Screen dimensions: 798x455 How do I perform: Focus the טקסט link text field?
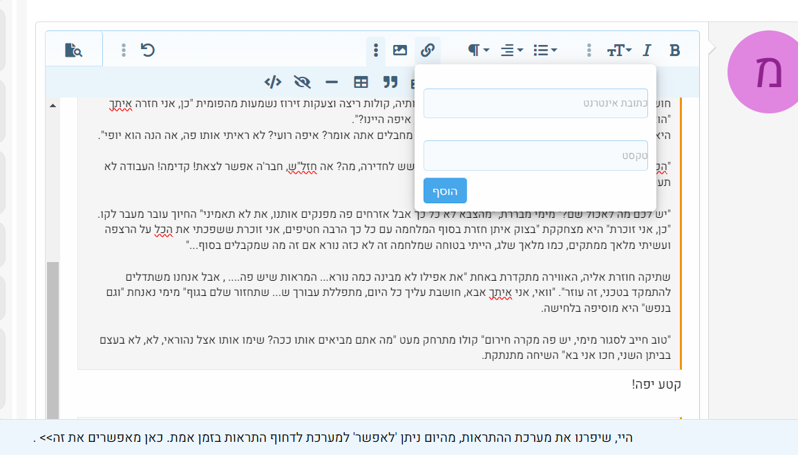click(x=535, y=156)
